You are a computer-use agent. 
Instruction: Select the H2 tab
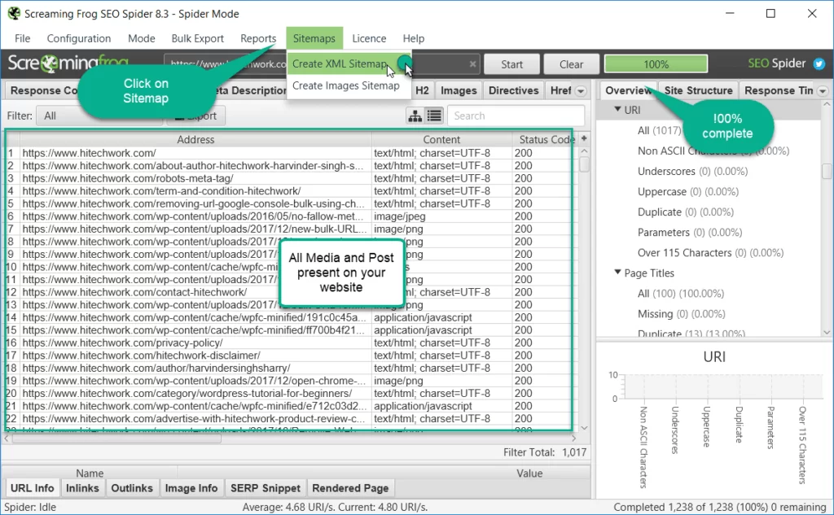(422, 90)
